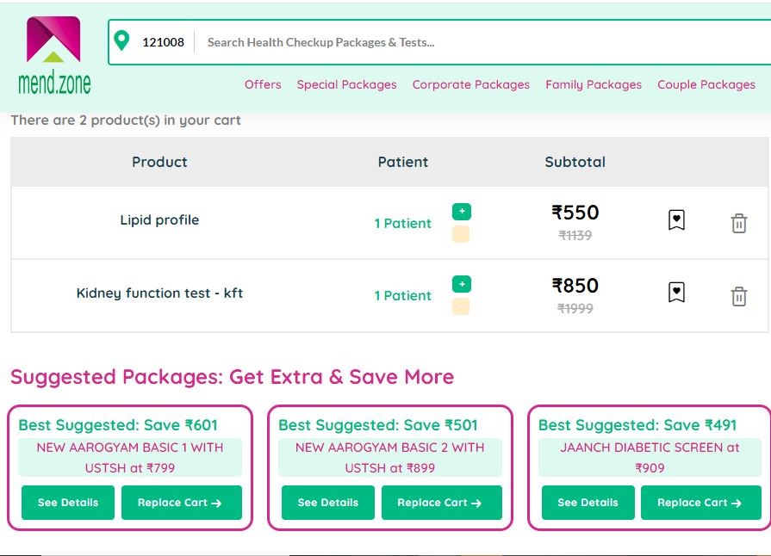Replace cart with Jaanch Diabetic Screen

(699, 503)
